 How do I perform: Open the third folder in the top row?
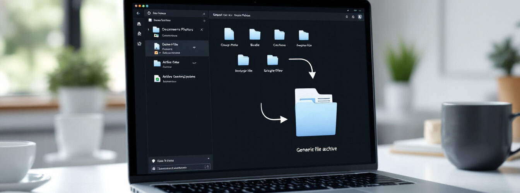click(279, 35)
